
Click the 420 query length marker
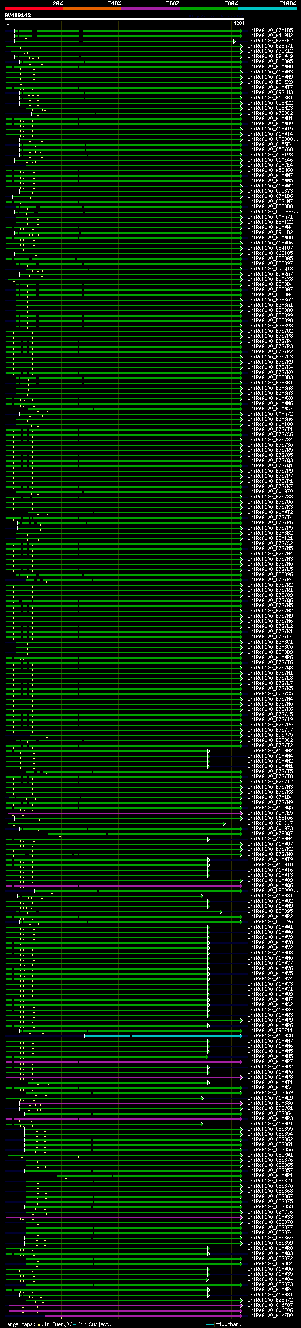tap(237, 23)
